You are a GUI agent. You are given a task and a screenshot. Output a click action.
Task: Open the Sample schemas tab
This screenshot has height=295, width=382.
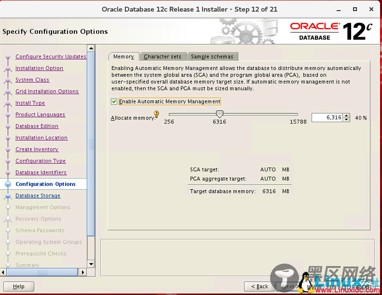212,56
